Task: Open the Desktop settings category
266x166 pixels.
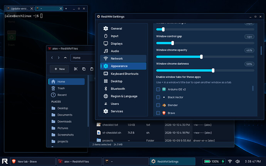Action: pos(123,81)
